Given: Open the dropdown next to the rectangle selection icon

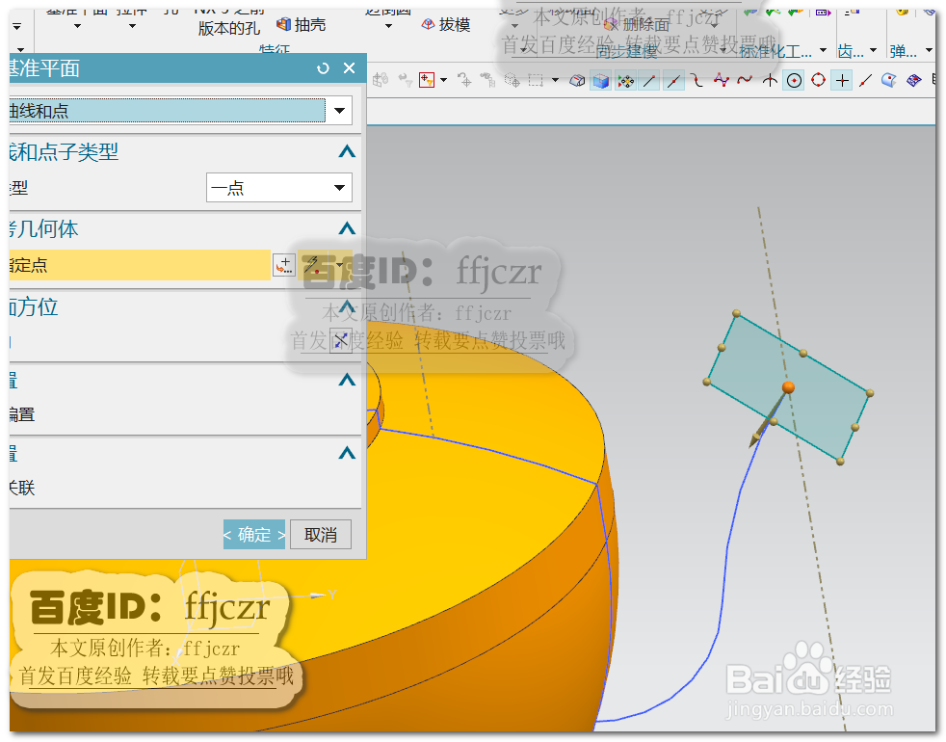Looking at the screenshot, I should 555,80.
